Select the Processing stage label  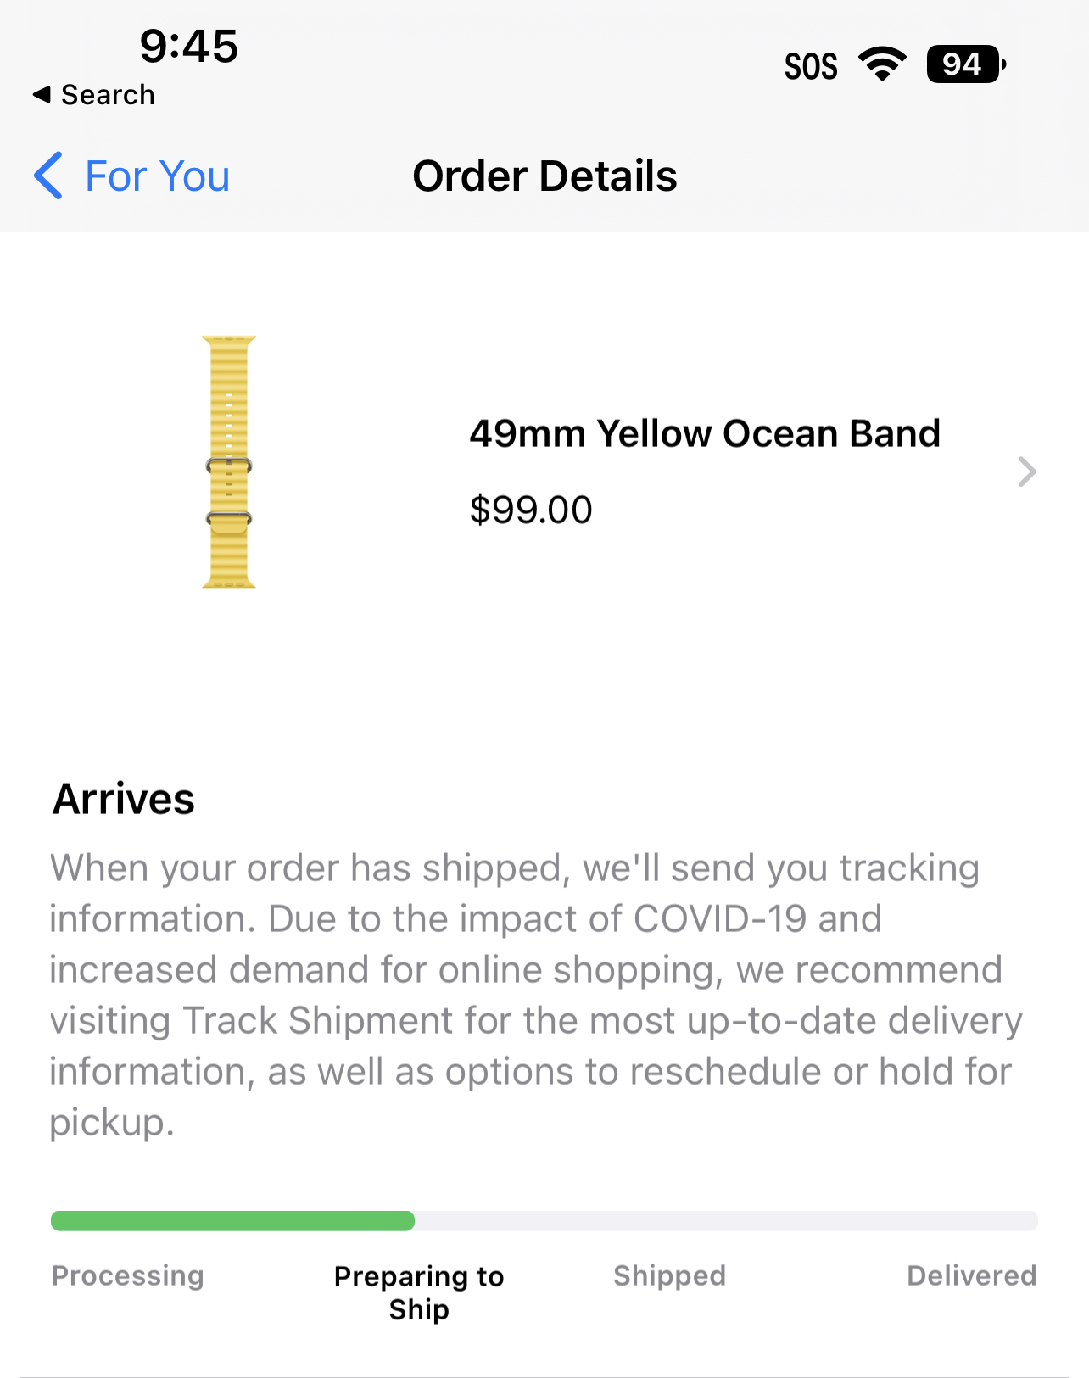coord(128,1275)
